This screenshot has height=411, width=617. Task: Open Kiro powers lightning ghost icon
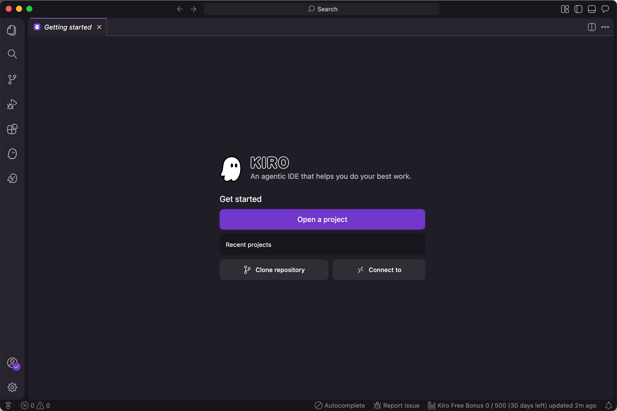12,179
